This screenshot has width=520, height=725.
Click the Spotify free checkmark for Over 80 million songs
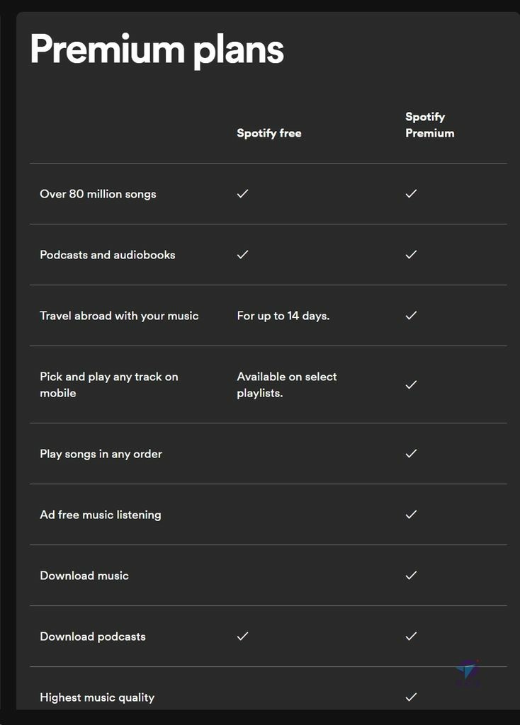[242, 193]
